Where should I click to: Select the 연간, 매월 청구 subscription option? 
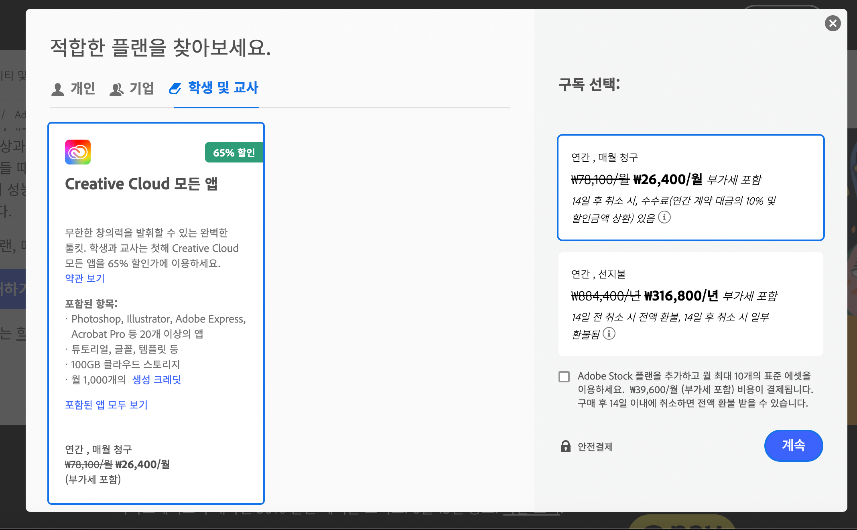pyautogui.click(x=690, y=187)
